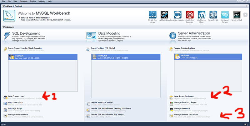Expand the shortcut icons overflow arrow

tap(245, 15)
